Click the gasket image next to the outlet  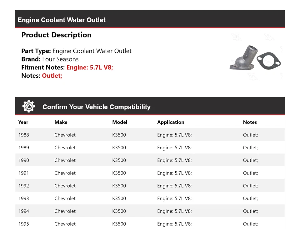(x=268, y=61)
